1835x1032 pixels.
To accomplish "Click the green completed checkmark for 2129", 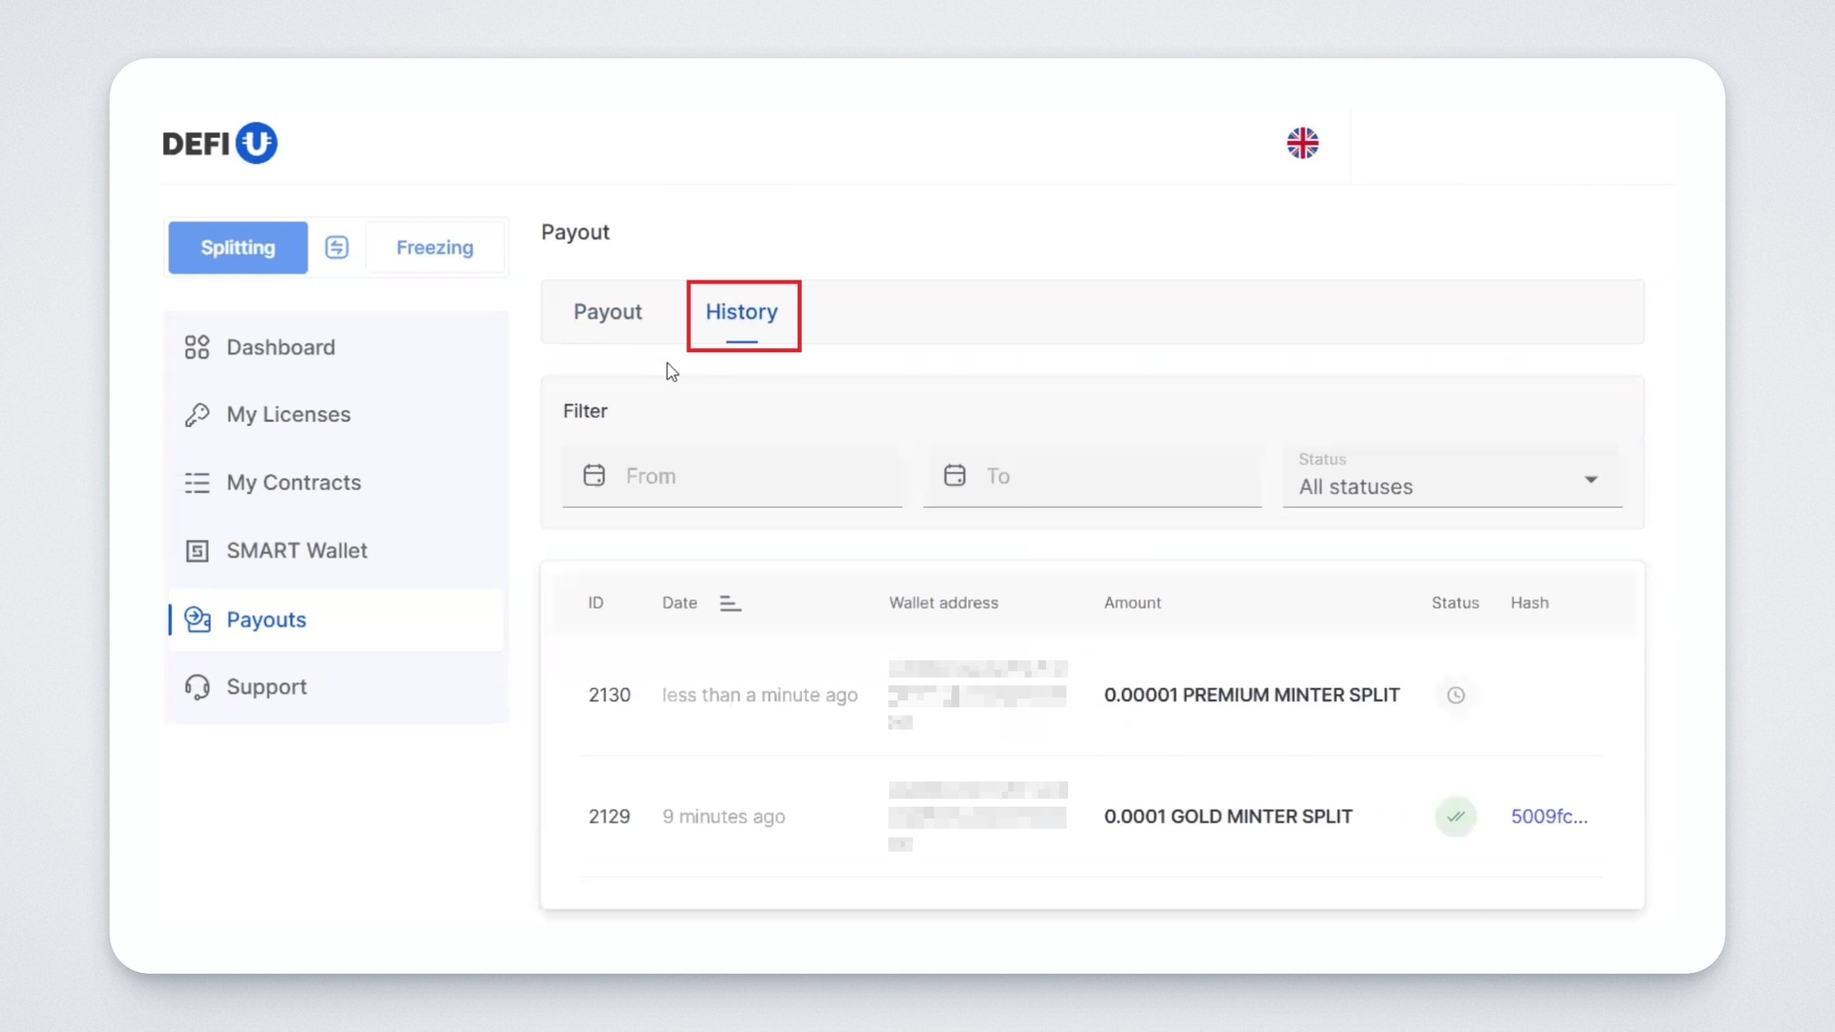I will click(1455, 817).
